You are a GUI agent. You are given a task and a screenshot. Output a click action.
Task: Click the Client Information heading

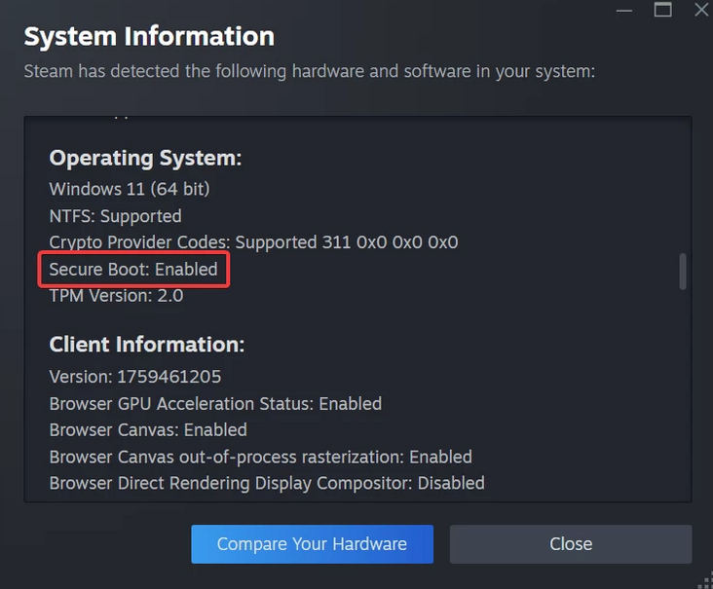(146, 345)
